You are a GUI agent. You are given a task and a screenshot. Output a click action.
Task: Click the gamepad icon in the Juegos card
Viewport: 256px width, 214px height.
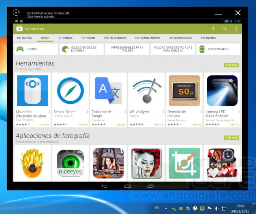[20, 49]
